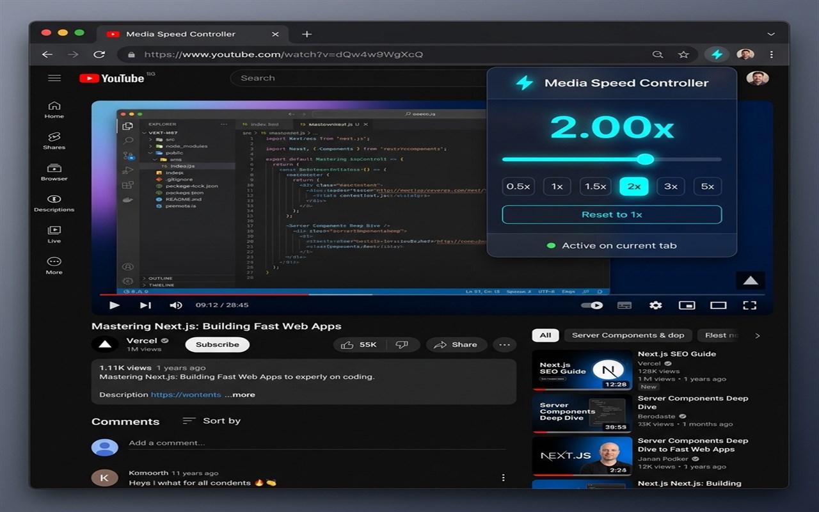Open Browser in the YouTube sidebar
This screenshot has height=512, width=819.
pyautogui.click(x=54, y=172)
